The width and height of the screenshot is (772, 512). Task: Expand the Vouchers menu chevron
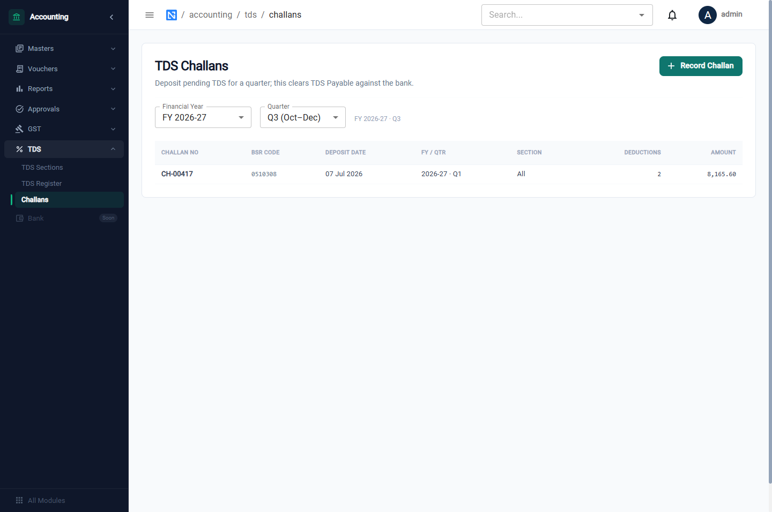(x=113, y=69)
